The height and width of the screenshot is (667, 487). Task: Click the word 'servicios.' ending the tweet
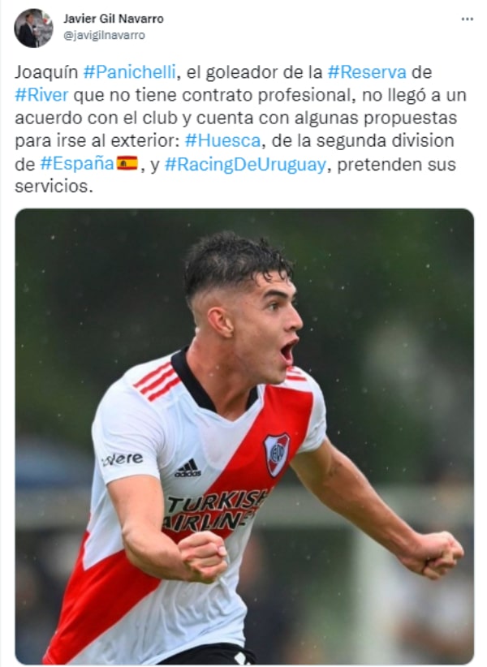54,187
